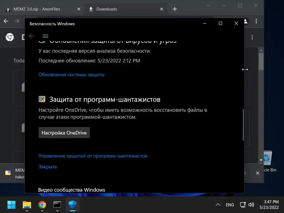Click the Закрыть link
Image resolution: width=284 pixels, height=213 pixels.
tap(48, 167)
